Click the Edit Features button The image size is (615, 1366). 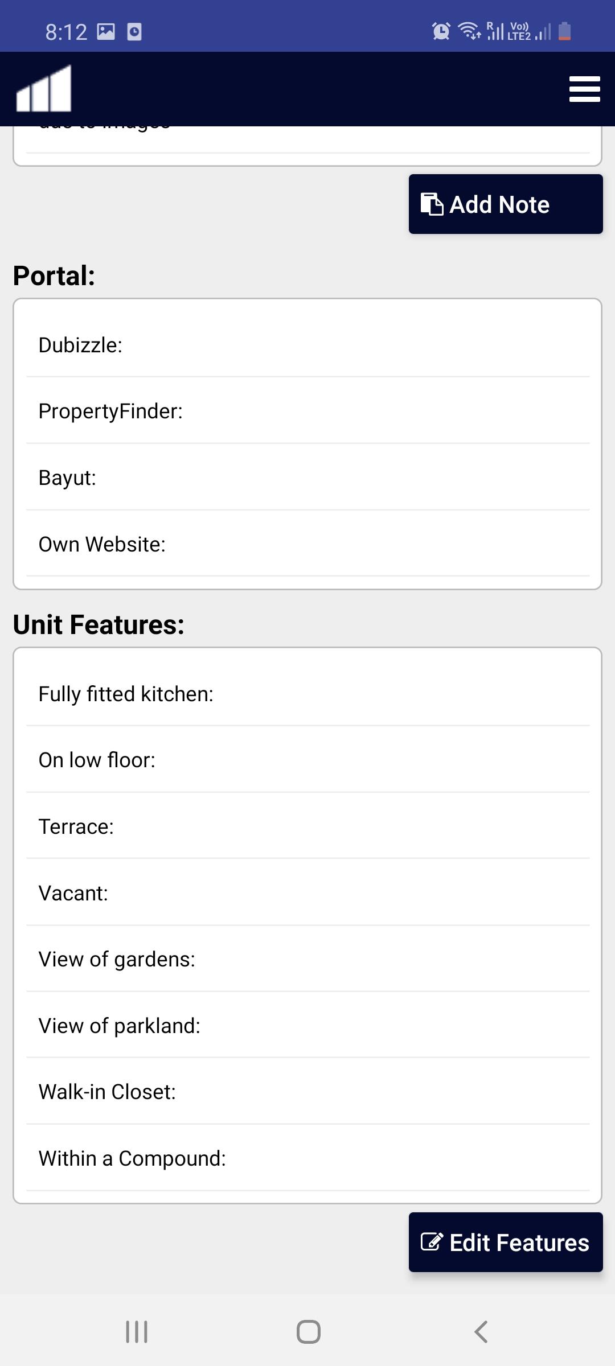pyautogui.click(x=506, y=1242)
